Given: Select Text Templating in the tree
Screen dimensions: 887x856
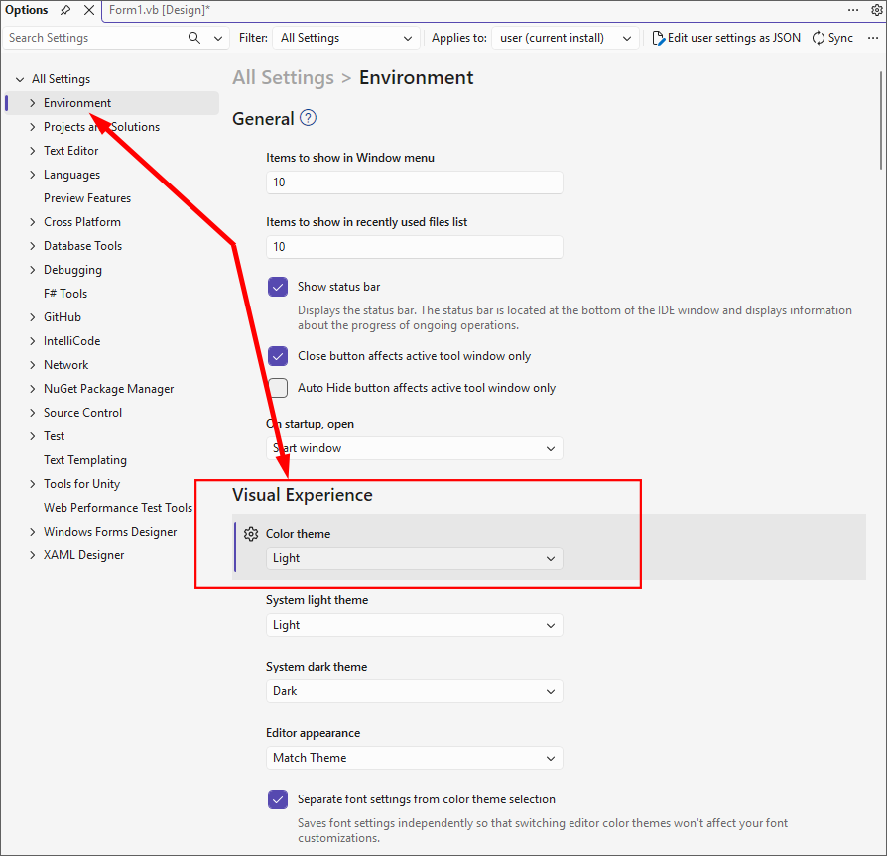Looking at the screenshot, I should (x=85, y=460).
